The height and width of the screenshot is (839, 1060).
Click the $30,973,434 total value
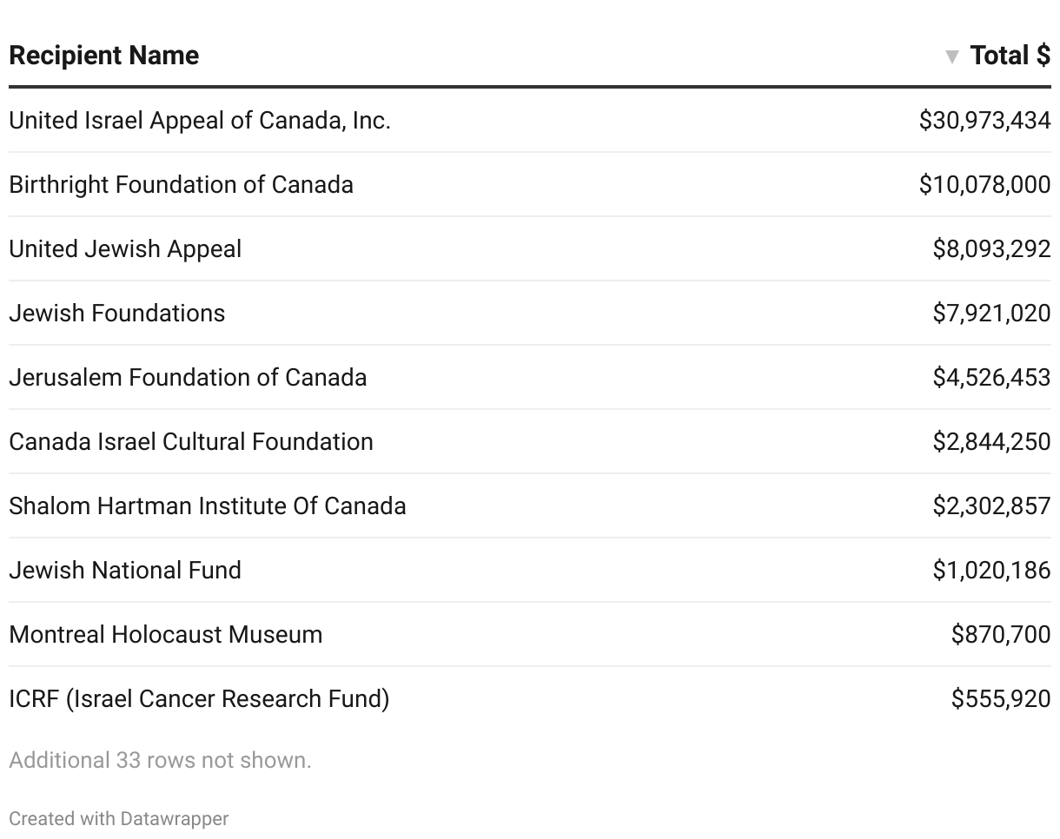click(984, 120)
